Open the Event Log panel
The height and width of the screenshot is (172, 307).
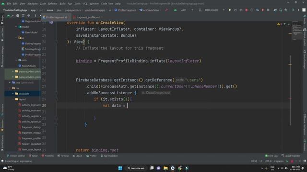(272, 156)
